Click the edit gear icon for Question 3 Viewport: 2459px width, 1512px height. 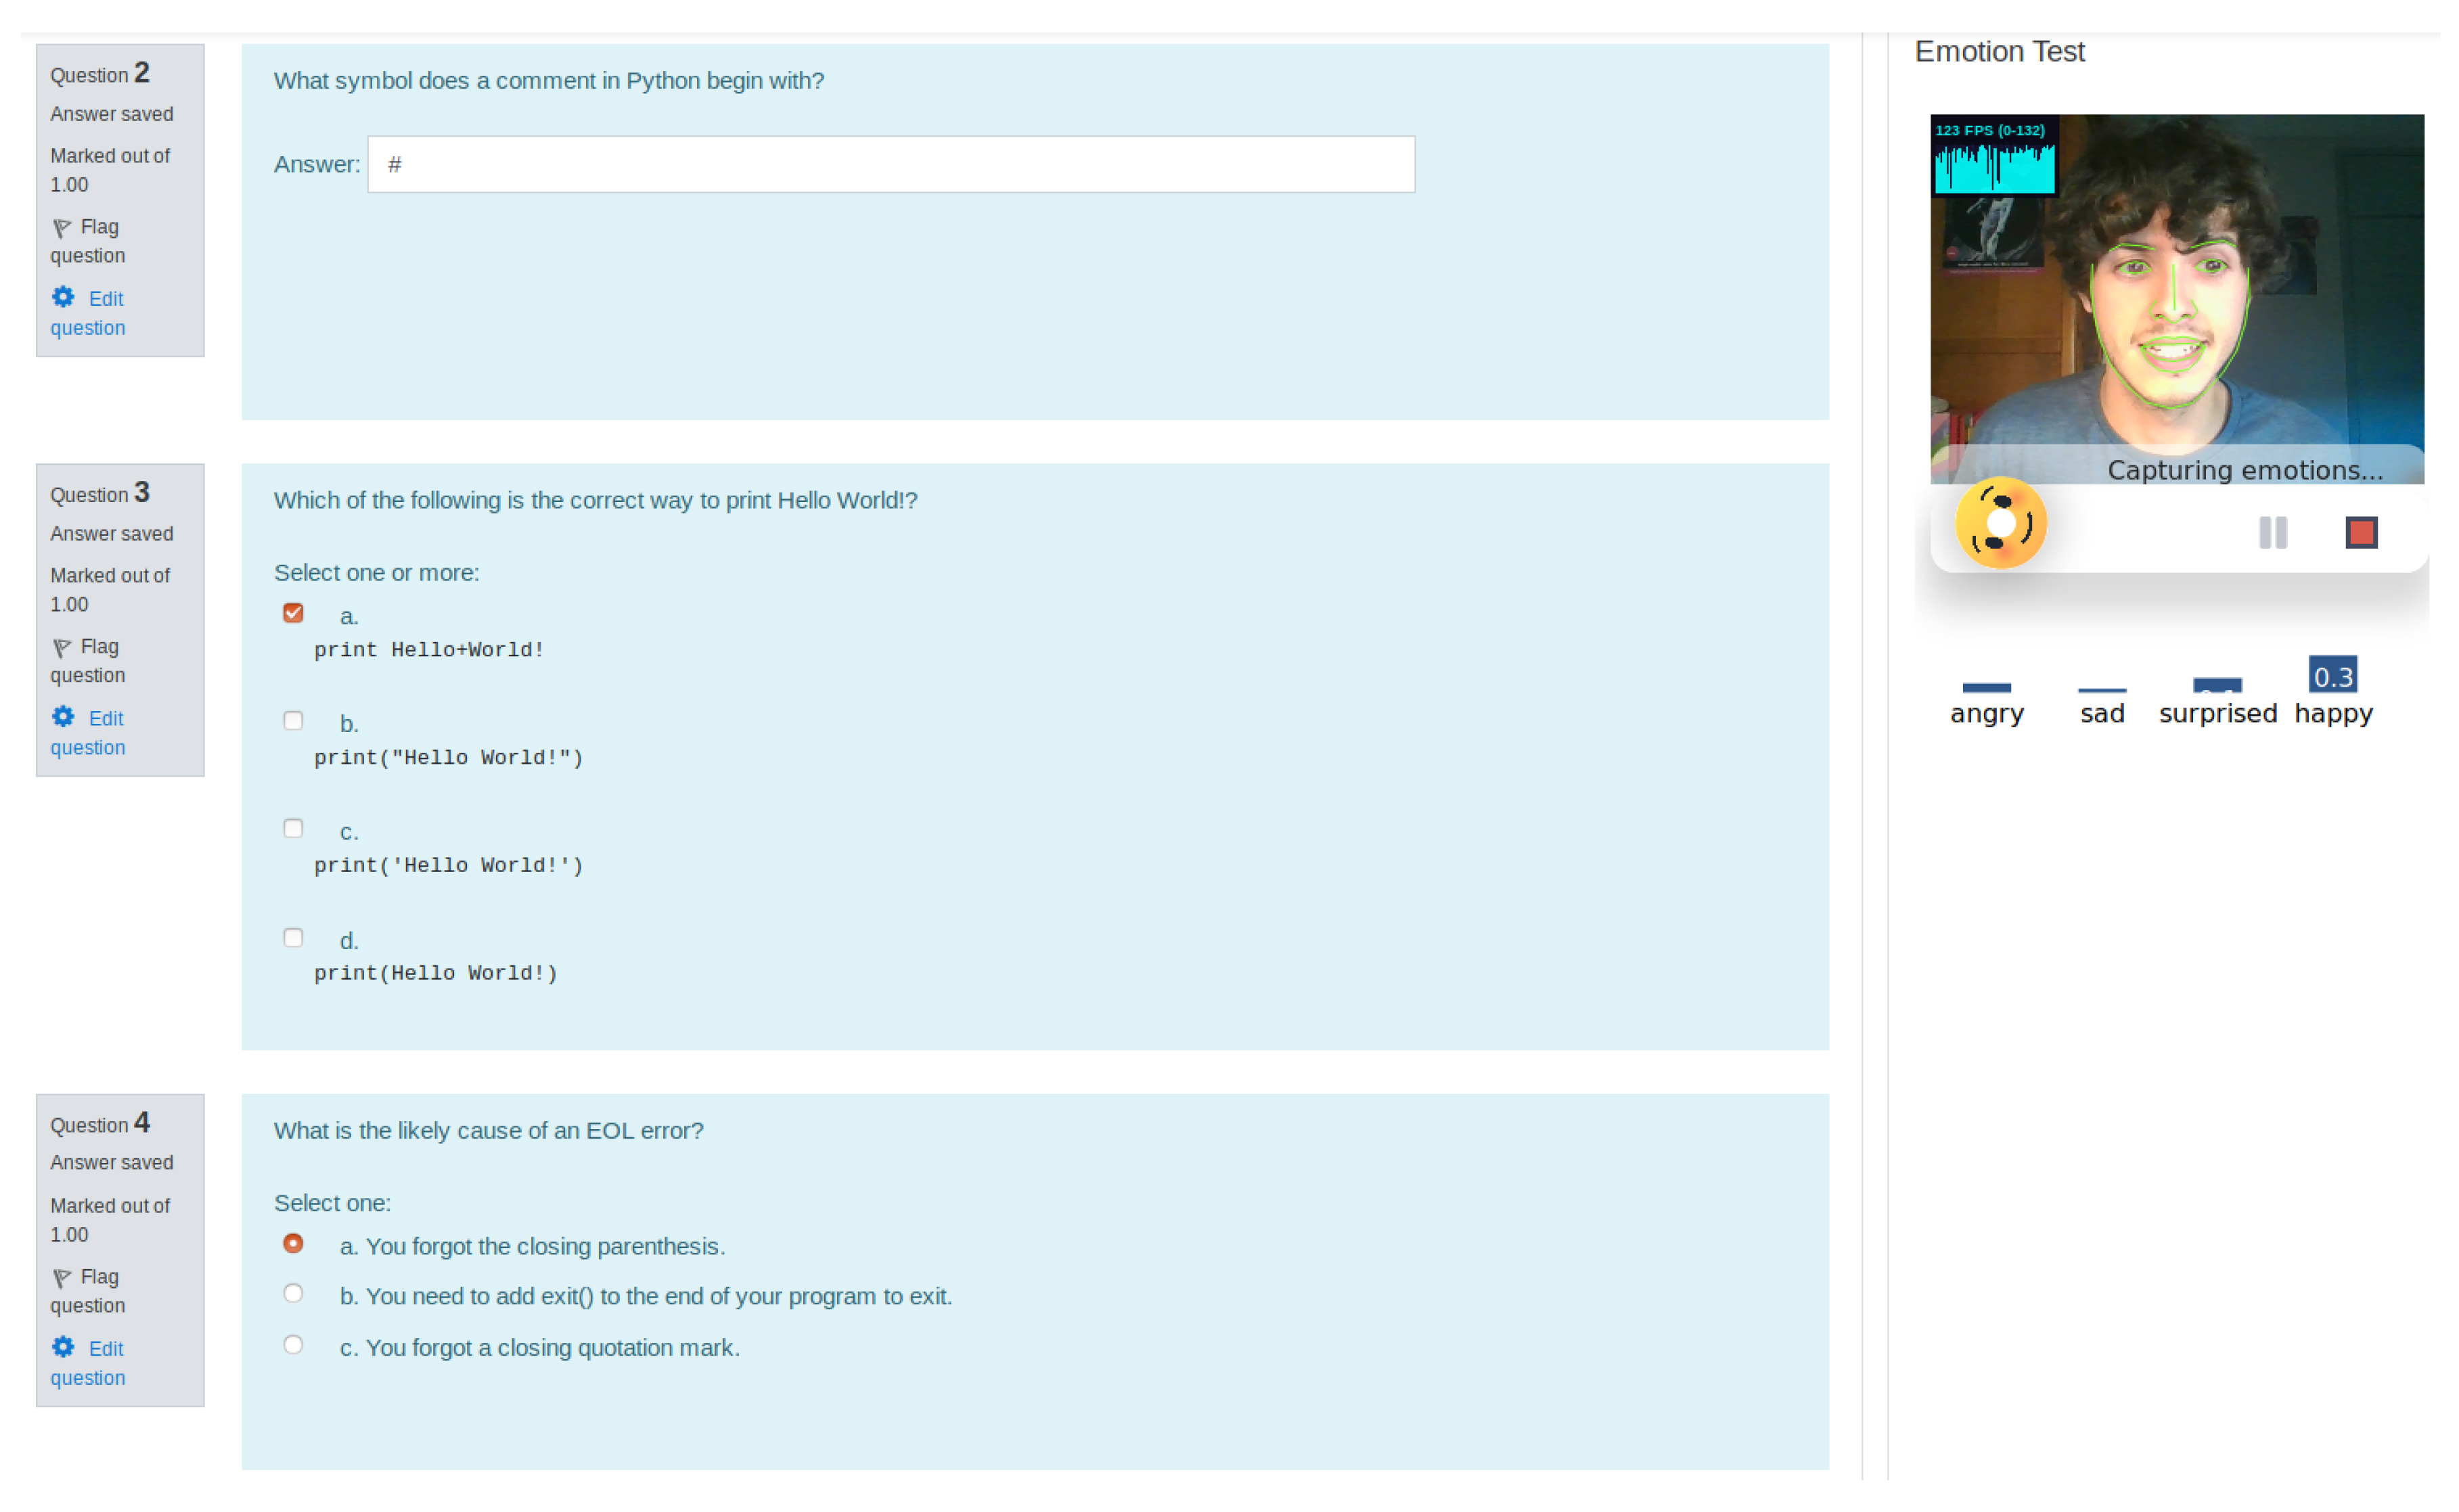tap(63, 717)
